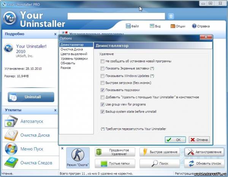The height and width of the screenshot is (177, 228).
Task: Minimize the Your Uninstaller window
Action: pos(203,3)
